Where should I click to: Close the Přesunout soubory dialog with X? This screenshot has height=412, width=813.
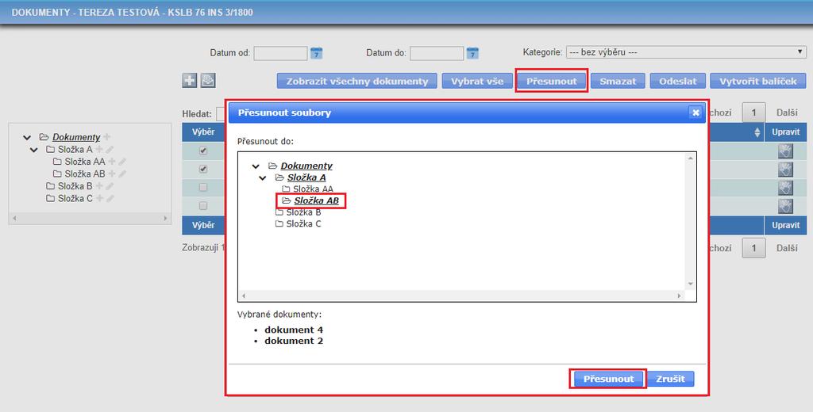695,113
